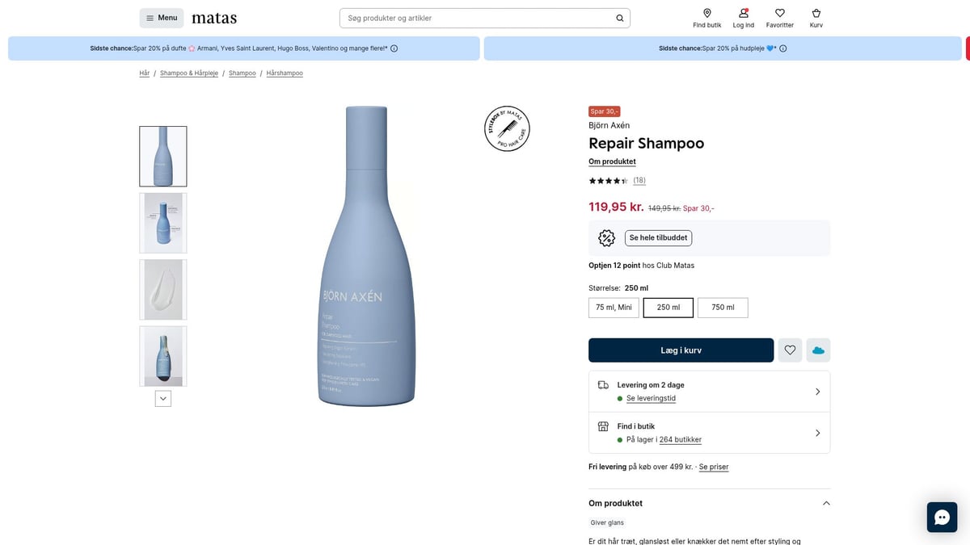
Task: Collapse the Om produktet section chevron
Action: (825, 502)
